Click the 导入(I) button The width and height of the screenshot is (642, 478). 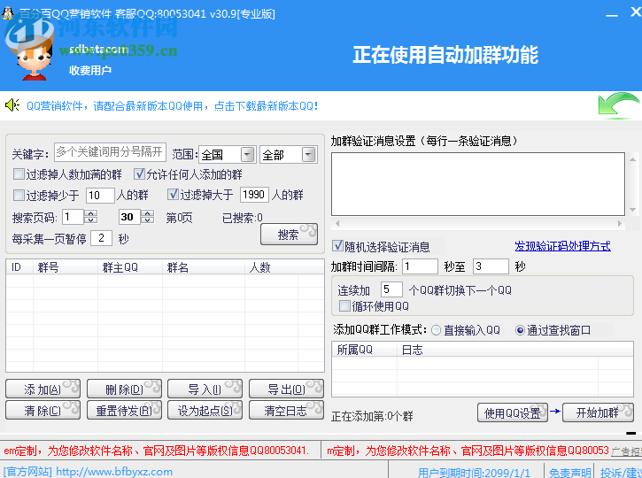coord(205,389)
